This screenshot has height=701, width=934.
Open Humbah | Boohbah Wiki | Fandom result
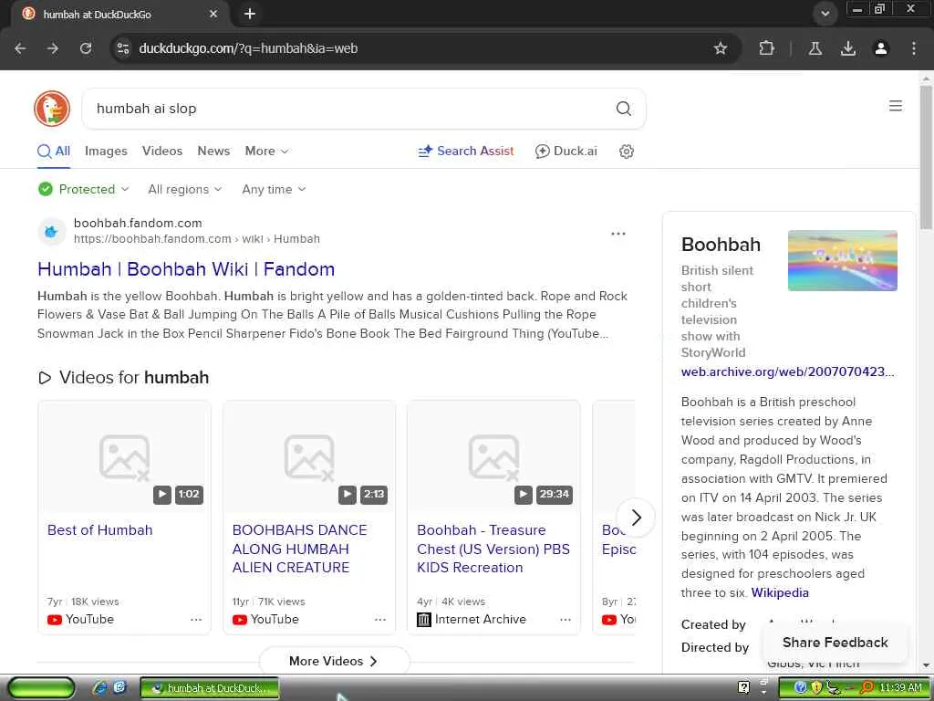coord(186,269)
